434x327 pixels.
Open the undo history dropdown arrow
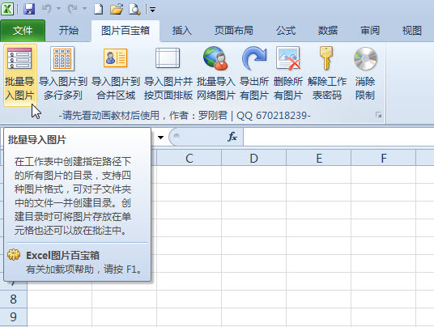58,9
